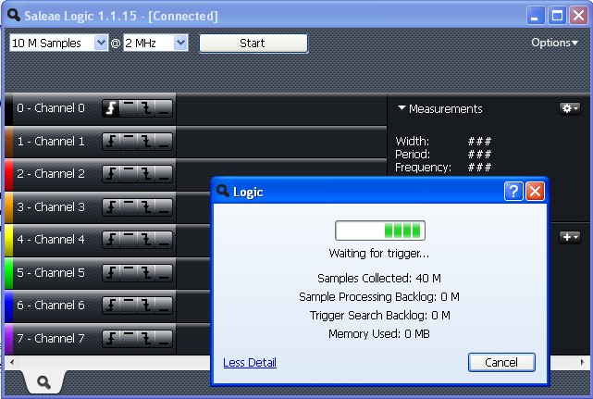The width and height of the screenshot is (593, 399).
Task: Set falling edge trigger on Channel 6
Action: 146,305
